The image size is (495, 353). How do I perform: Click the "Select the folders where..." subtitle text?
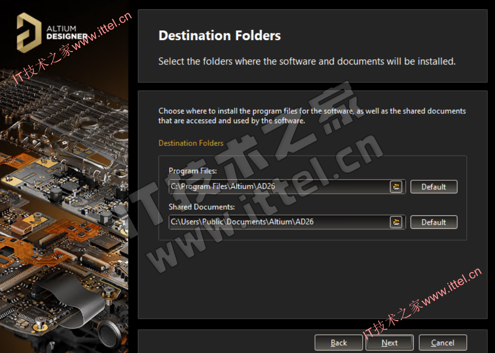point(307,61)
